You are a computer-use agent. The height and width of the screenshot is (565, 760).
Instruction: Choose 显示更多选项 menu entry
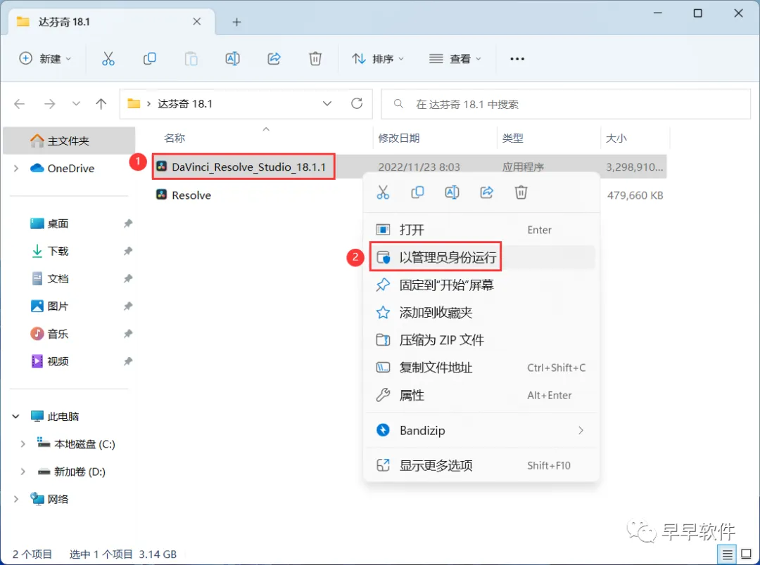482,465
